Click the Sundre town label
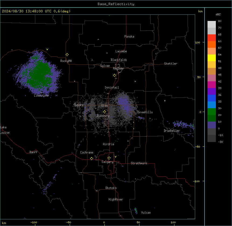This screenshot has width=232, height=226. [79, 105]
